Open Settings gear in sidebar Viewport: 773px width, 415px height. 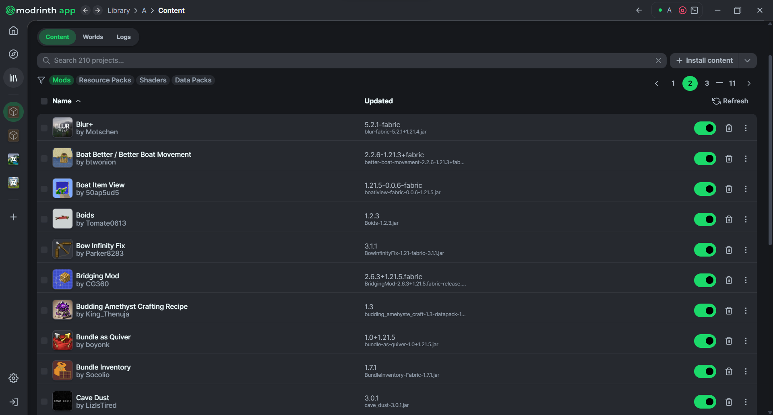(13, 378)
